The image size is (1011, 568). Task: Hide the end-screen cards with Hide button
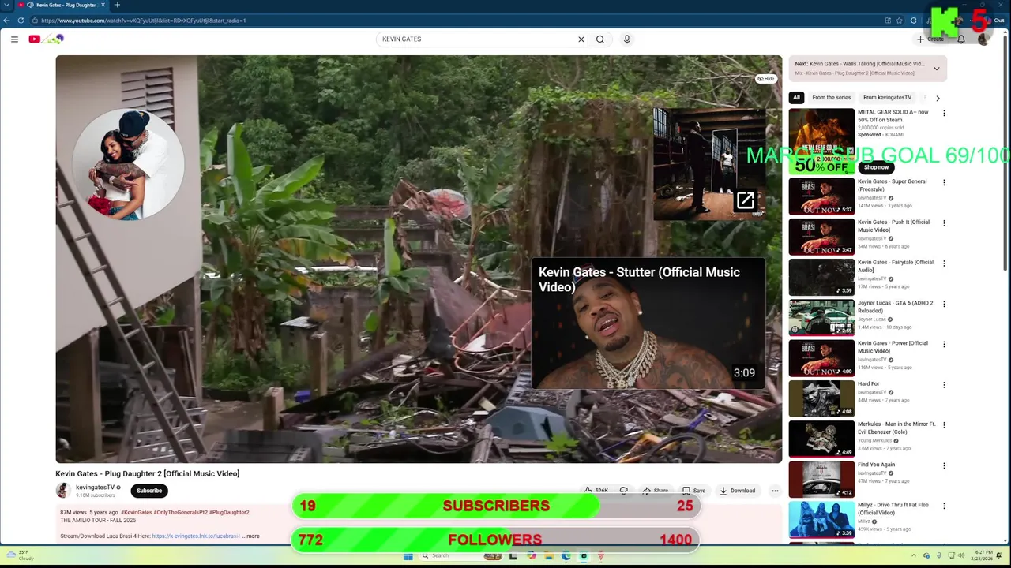point(766,79)
